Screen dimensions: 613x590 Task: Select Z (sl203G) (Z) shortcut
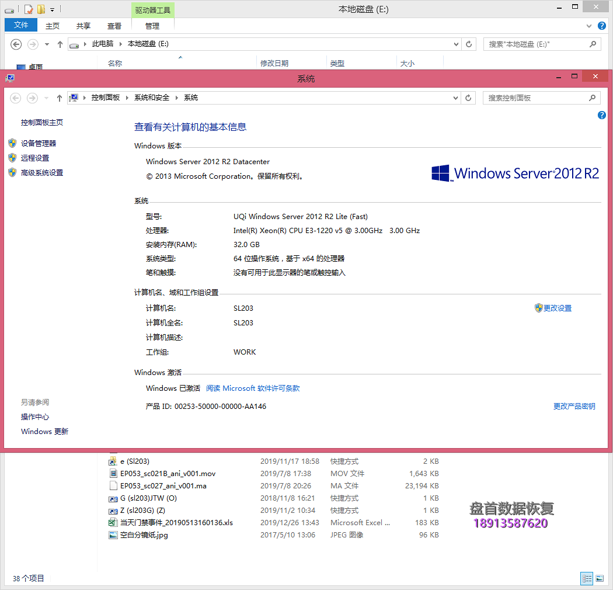[142, 510]
